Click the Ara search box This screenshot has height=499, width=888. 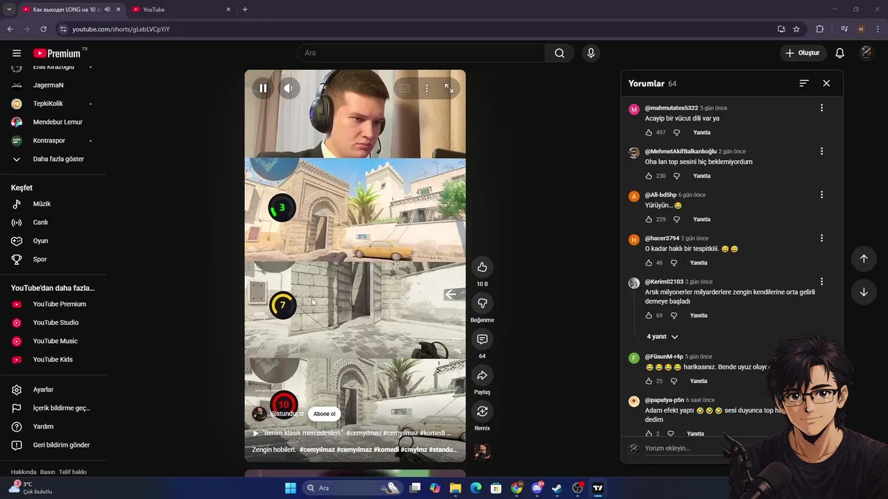pos(421,53)
